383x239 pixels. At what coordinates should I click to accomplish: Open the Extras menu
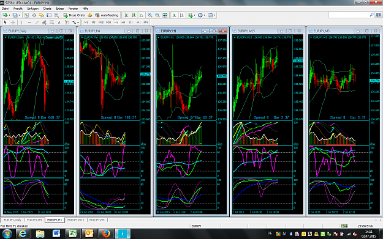pos(60,9)
